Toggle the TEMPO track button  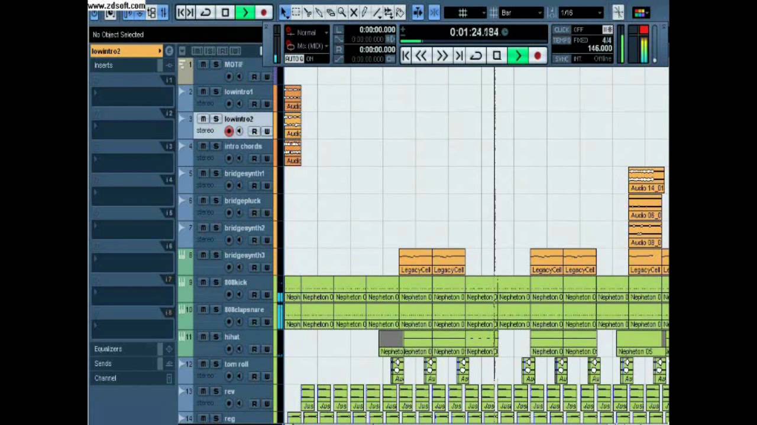[x=561, y=40]
